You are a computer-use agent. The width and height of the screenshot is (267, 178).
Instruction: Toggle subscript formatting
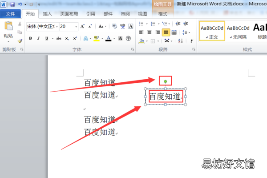point(67,39)
